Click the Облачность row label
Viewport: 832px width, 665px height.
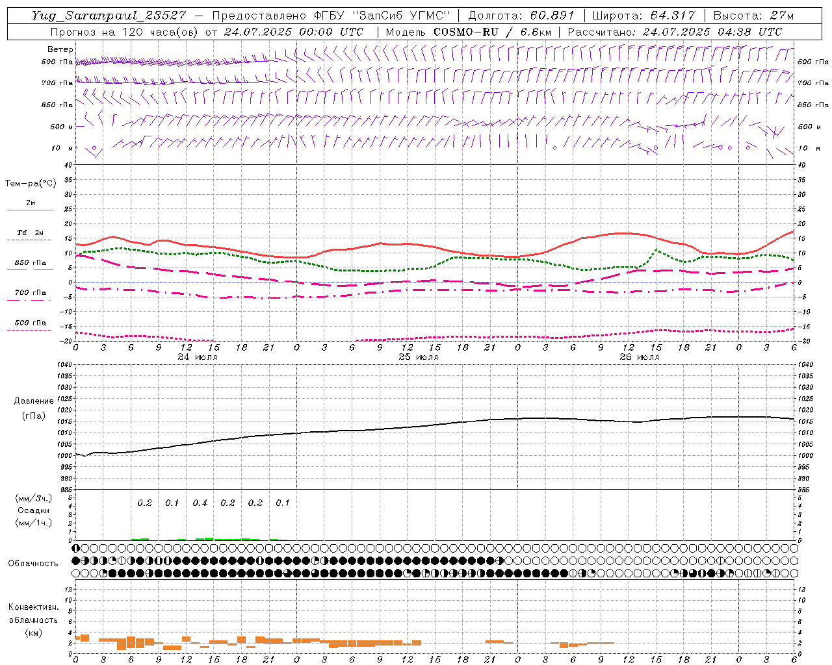pos(33,563)
